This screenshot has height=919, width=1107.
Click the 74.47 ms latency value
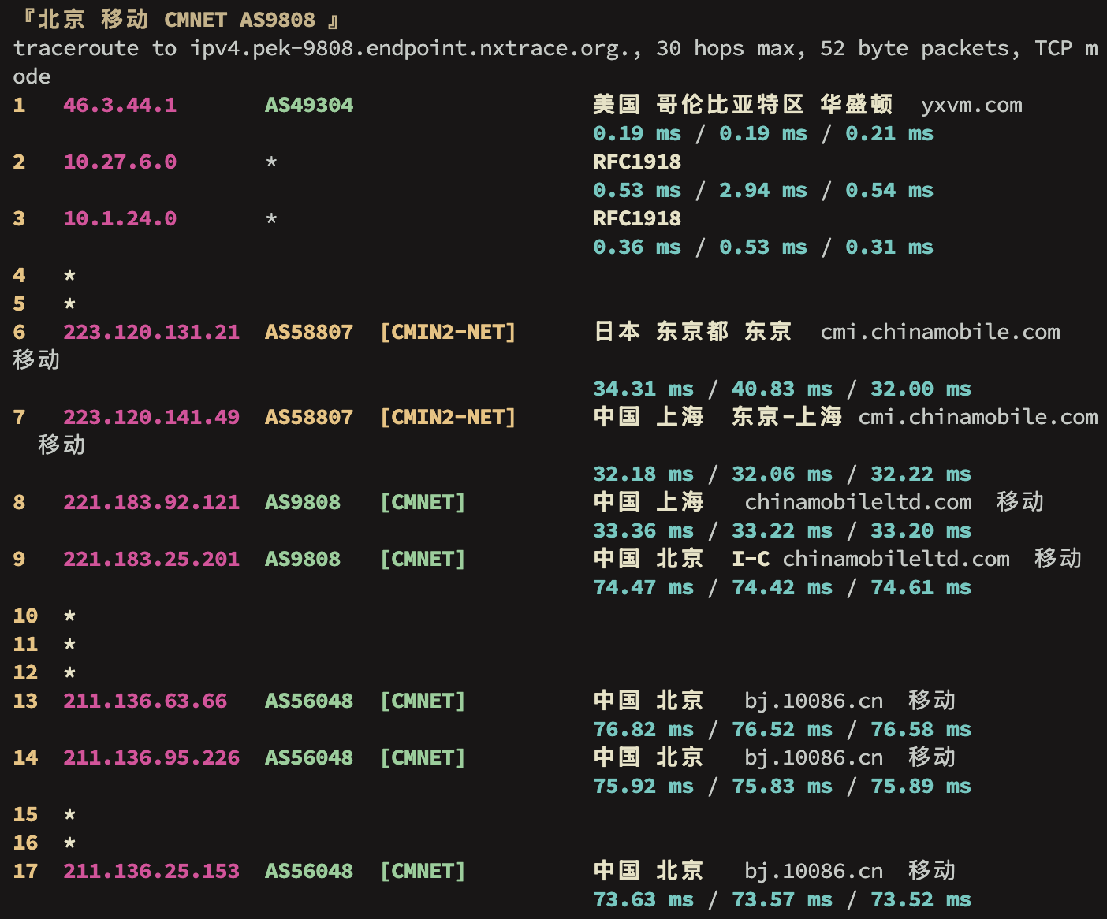point(643,587)
